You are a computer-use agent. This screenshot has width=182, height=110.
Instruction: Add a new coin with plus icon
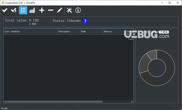[x=42, y=10]
